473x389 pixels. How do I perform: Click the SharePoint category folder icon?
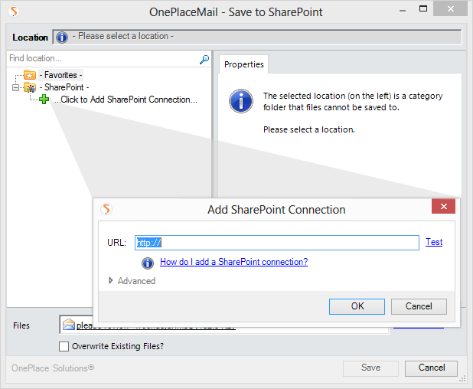pyautogui.click(x=30, y=87)
